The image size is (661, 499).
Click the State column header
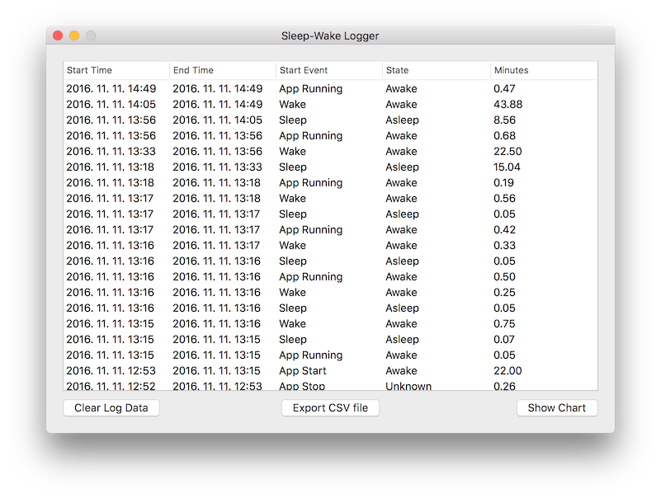tap(437, 70)
